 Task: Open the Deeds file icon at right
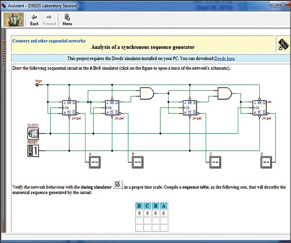tap(282, 44)
